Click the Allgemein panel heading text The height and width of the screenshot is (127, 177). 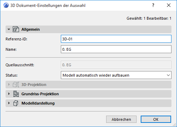coord(30,29)
